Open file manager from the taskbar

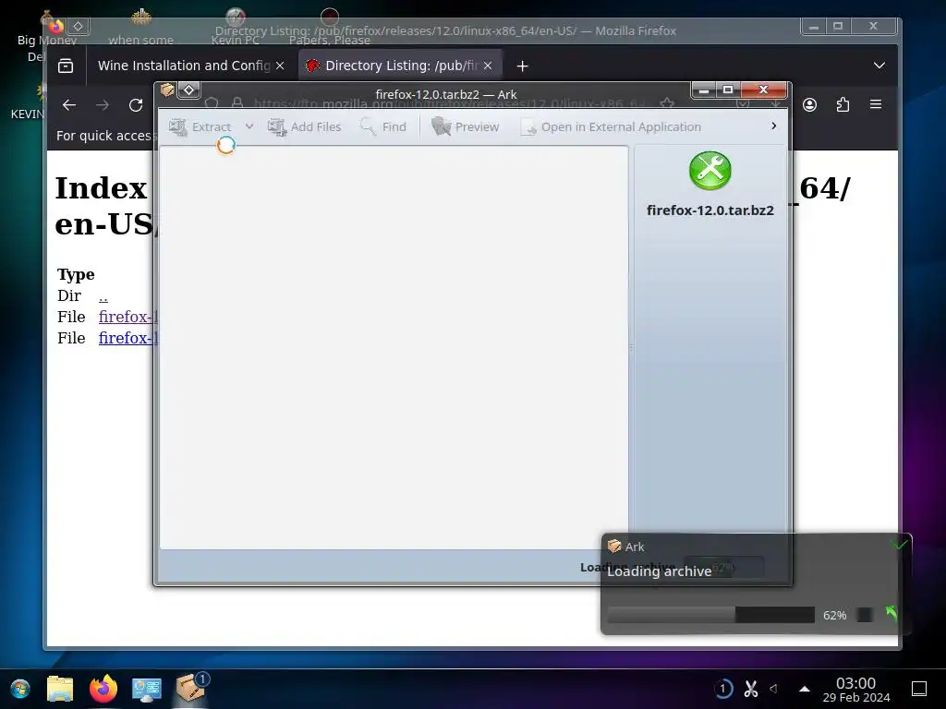pyautogui.click(x=60, y=689)
